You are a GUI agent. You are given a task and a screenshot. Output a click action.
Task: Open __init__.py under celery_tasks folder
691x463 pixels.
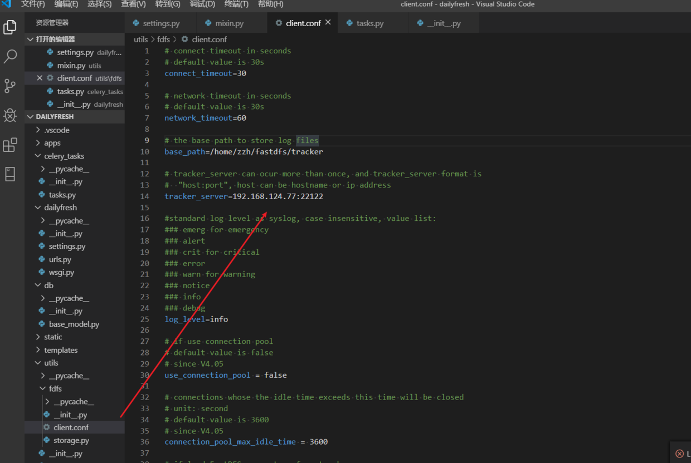(75, 182)
